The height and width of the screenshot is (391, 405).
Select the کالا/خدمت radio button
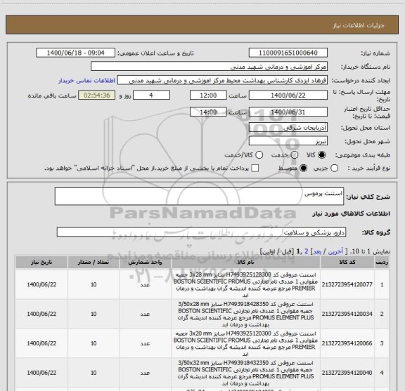point(259,154)
